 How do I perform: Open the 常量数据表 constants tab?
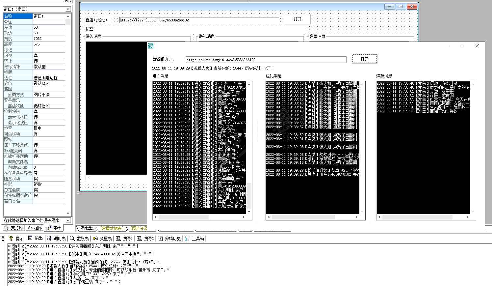coord(112,228)
